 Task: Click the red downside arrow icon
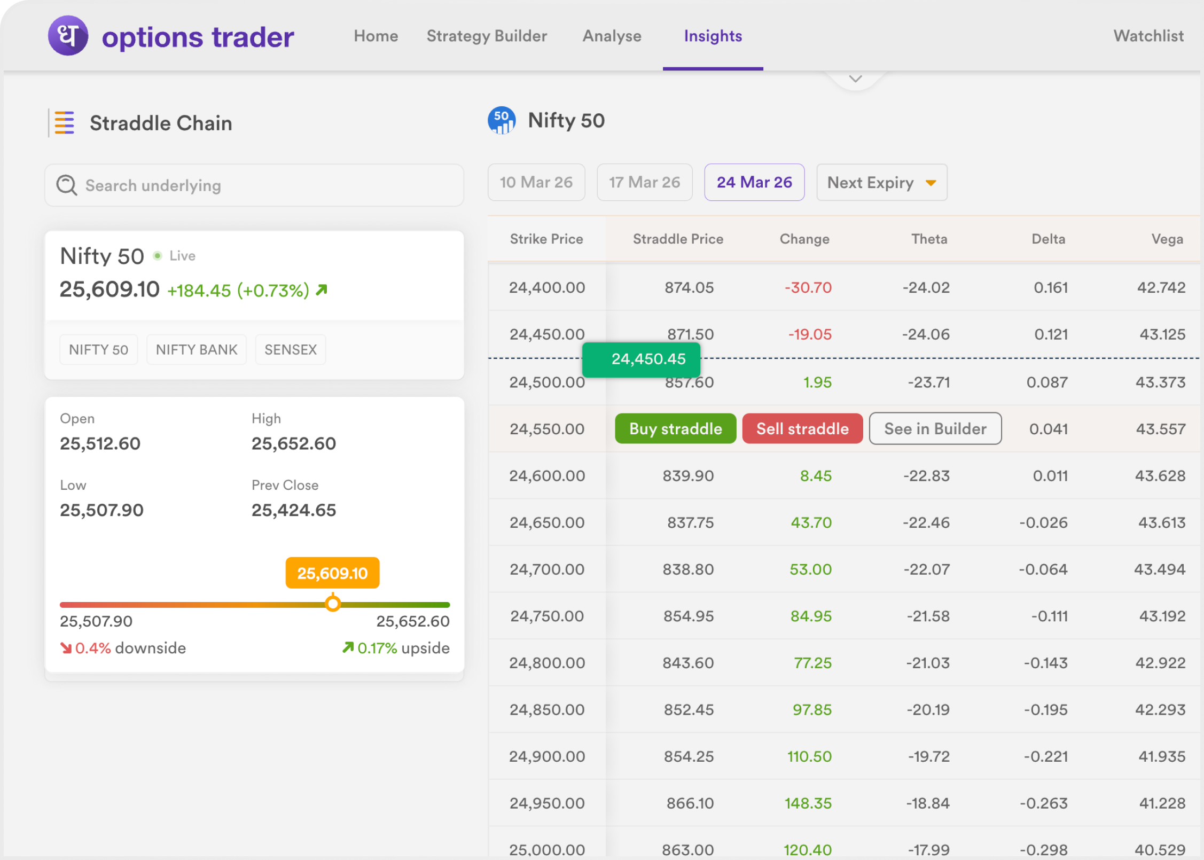click(x=66, y=648)
